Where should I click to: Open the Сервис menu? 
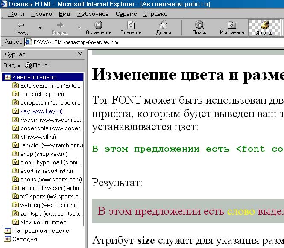tap(126, 14)
